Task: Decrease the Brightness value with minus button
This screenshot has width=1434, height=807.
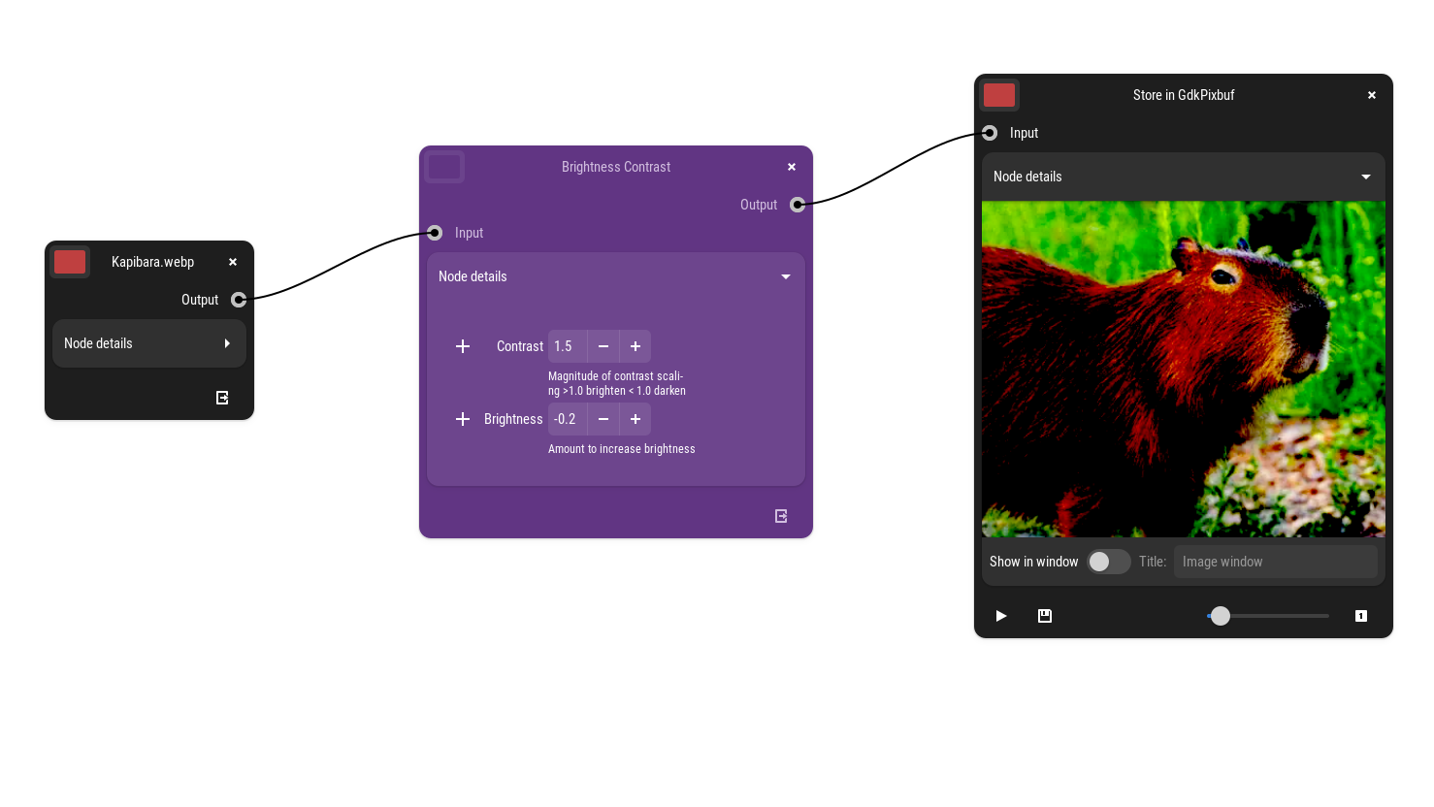Action: pos(603,419)
